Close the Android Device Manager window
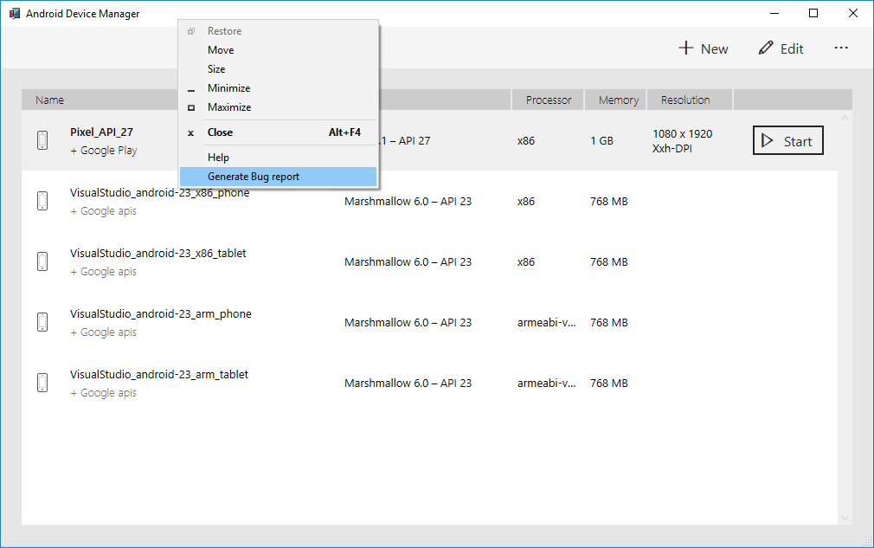874x548 pixels. pyautogui.click(x=853, y=13)
